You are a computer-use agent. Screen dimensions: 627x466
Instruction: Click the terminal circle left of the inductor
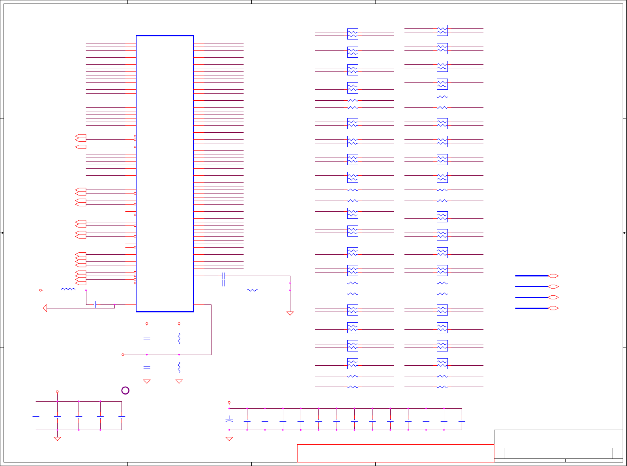(x=40, y=290)
